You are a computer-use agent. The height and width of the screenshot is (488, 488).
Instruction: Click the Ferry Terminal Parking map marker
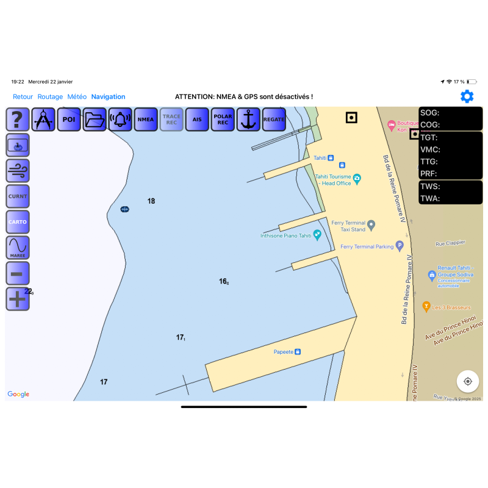click(400, 246)
